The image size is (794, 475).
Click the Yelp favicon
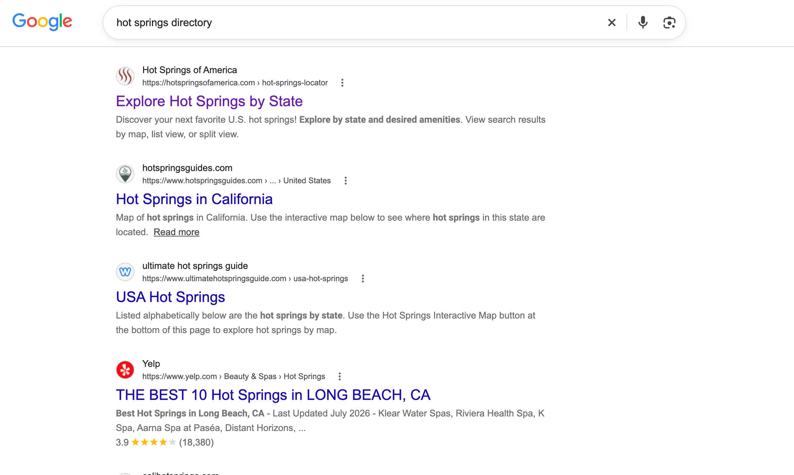[125, 370]
